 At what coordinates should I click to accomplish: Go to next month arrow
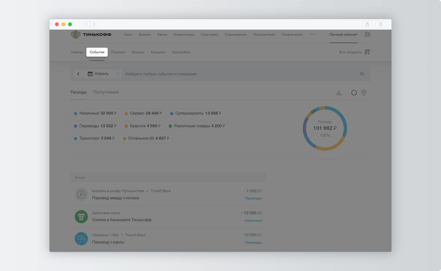(118, 74)
